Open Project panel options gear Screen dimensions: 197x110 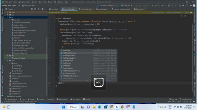click(x=42, y=9)
